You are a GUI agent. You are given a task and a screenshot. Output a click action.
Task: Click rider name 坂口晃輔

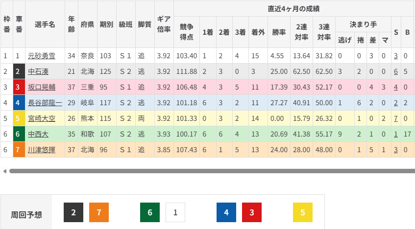tap(41, 88)
